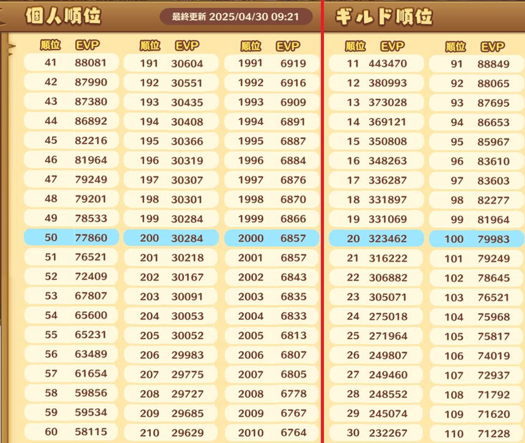
Task: Click rank 1991 row with EVP 6919
Action: pyautogui.click(x=272, y=63)
